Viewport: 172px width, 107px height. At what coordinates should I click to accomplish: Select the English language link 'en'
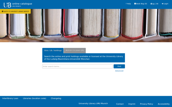click(153, 4)
